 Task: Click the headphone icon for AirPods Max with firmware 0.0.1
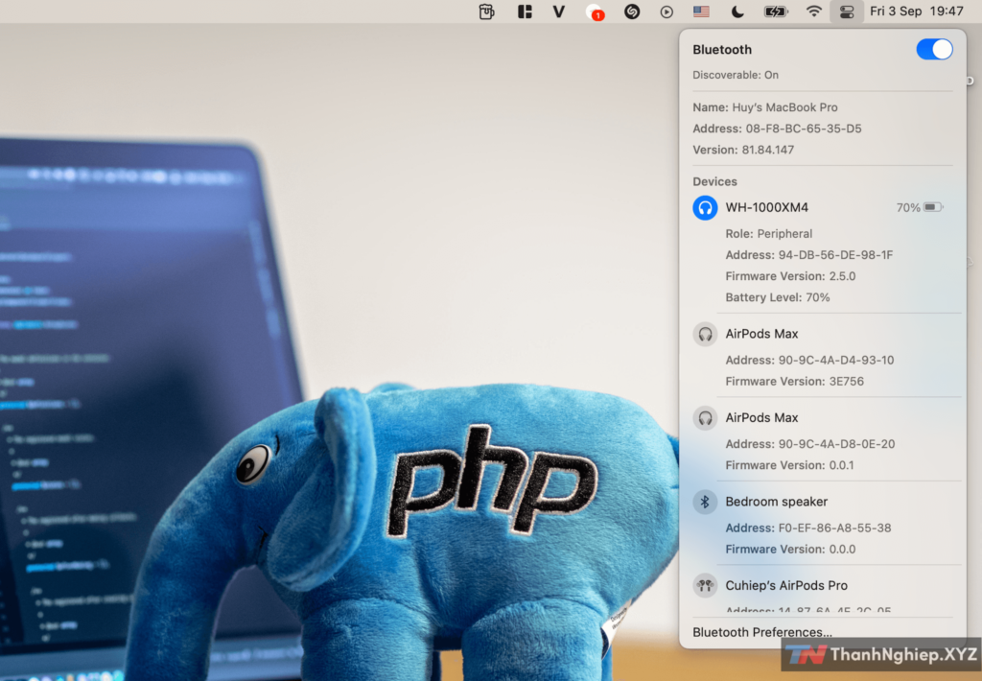click(x=705, y=418)
